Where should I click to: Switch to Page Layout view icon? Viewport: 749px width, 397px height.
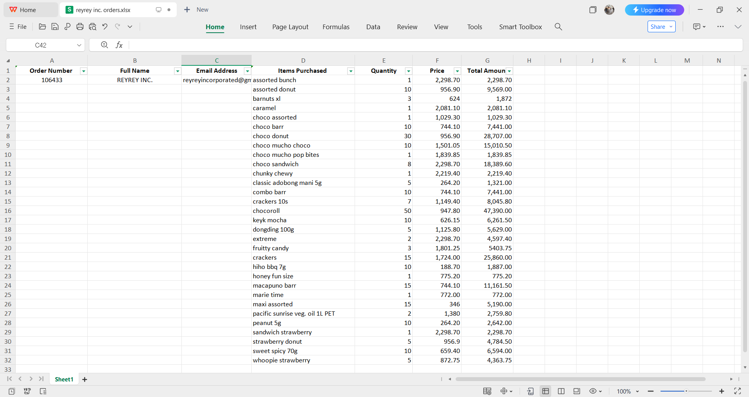(x=577, y=391)
